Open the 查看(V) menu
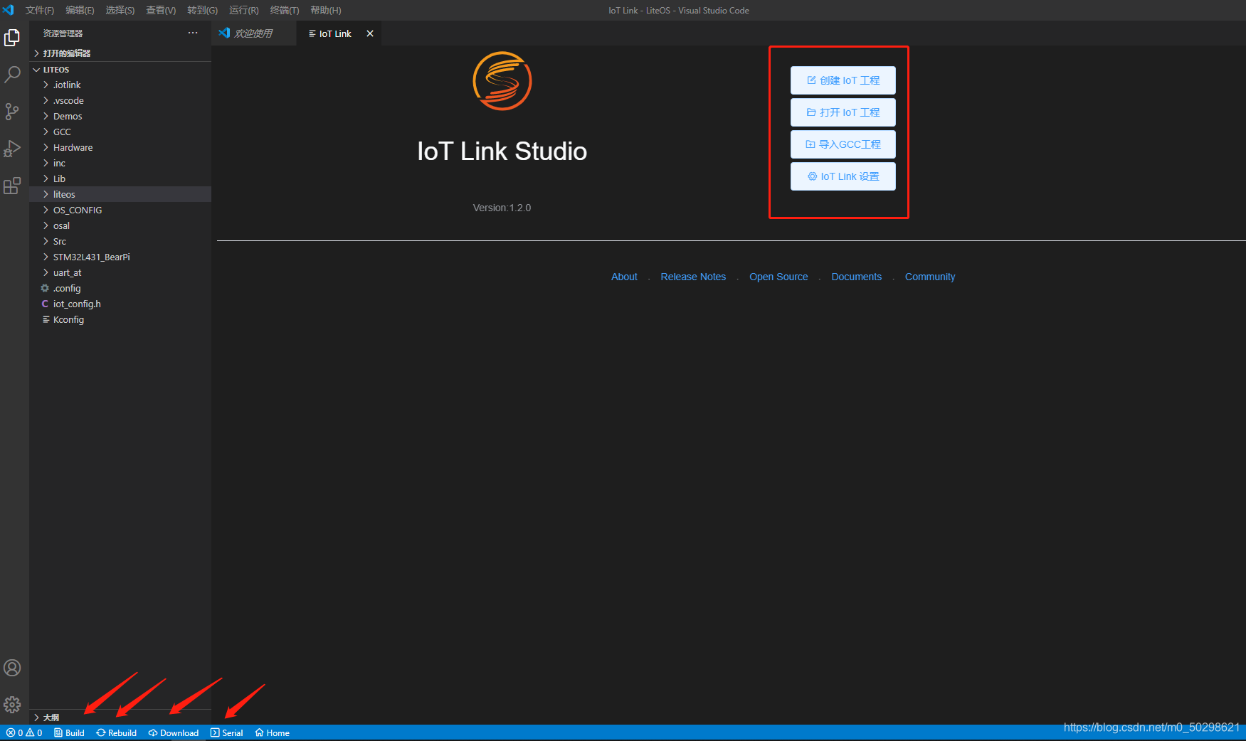1246x741 pixels. point(161,10)
